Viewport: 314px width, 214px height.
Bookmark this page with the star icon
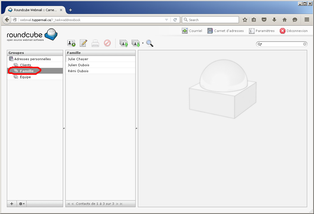click(x=245, y=20)
